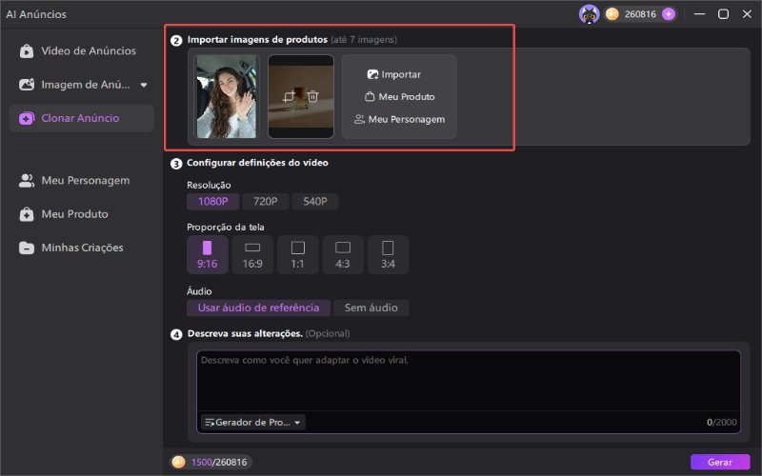Click the Imagem de Anúncio picture icon
This screenshot has height=476, width=762.
27,85
